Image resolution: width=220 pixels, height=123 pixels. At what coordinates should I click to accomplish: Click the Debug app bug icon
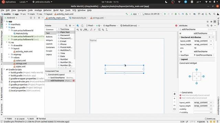click(x=176, y=14)
